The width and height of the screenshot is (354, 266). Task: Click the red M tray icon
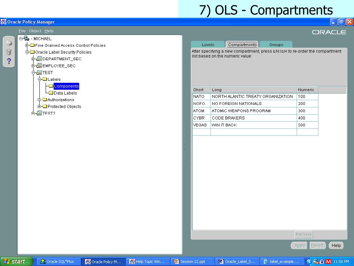click(328, 262)
